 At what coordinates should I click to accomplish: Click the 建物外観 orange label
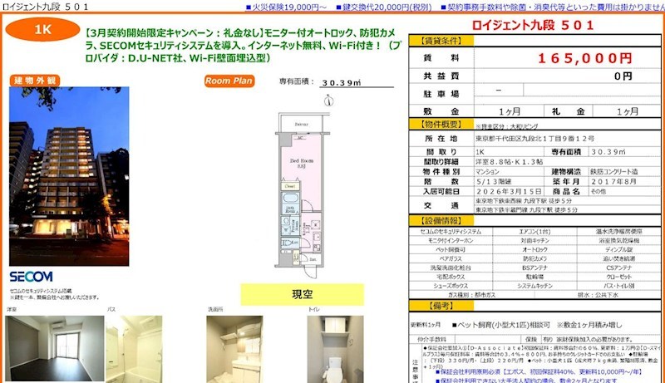click(35, 80)
